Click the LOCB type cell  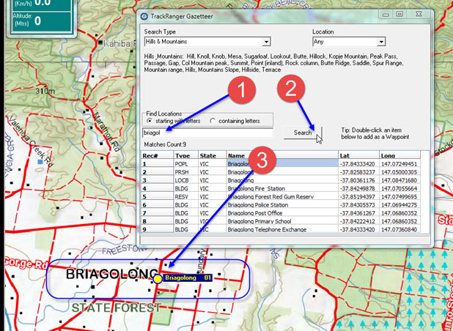click(x=185, y=180)
